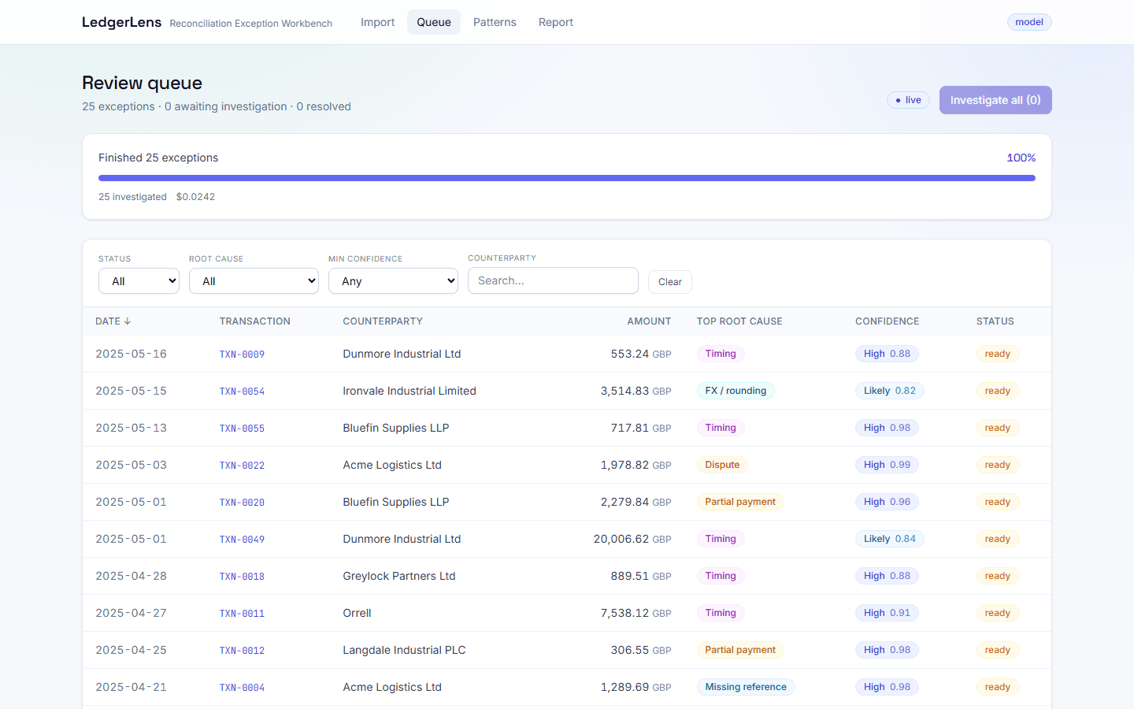Viewport: 1134px width, 709px height.
Task: Click Partial payment tag for TXN-0020
Action: [740, 502]
